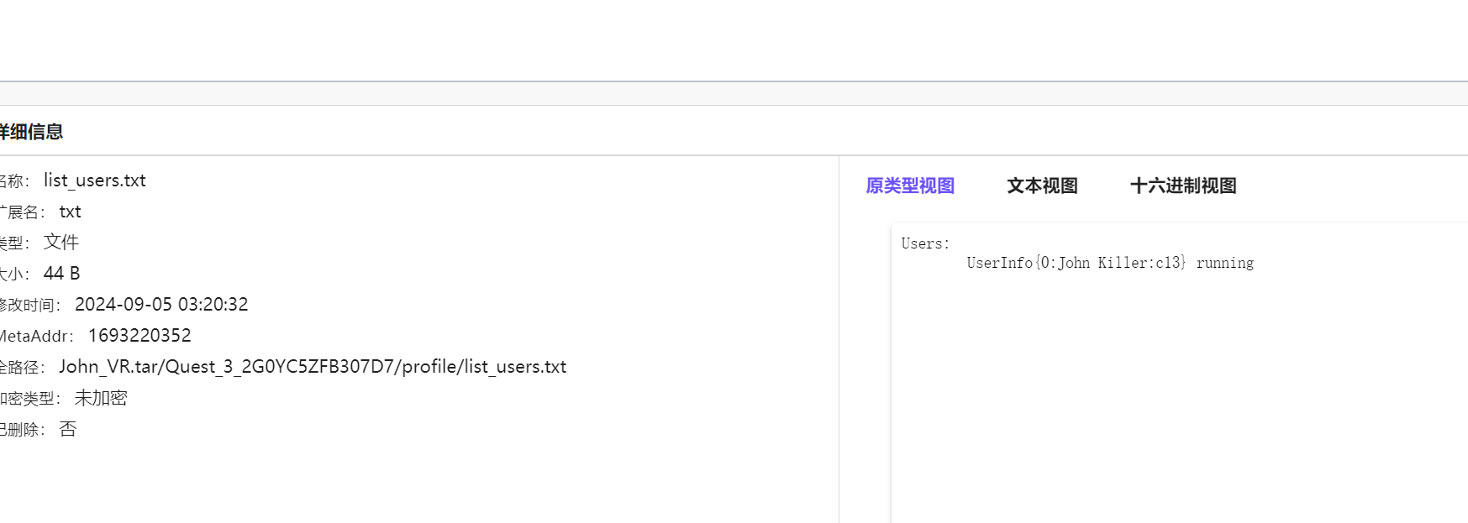The width and height of the screenshot is (1468, 523).
Task: Click the file name list_users.txt
Action: [95, 180]
